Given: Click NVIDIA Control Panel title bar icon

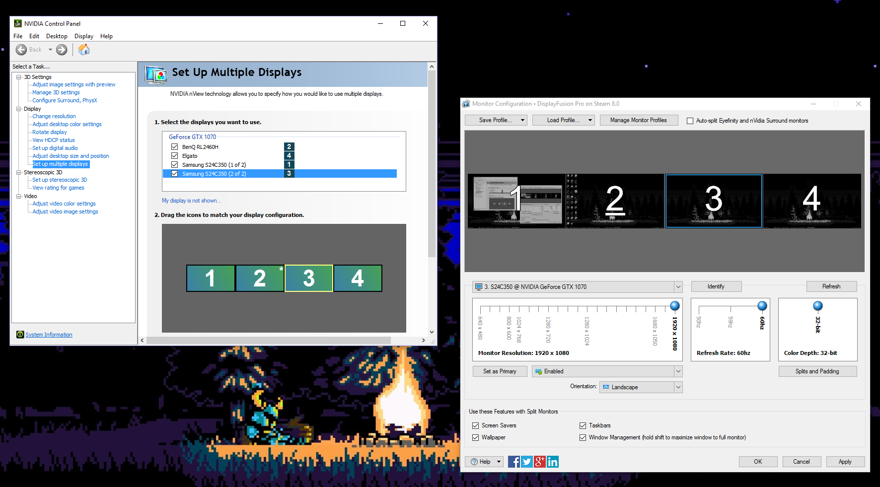Looking at the screenshot, I should click(18, 23).
